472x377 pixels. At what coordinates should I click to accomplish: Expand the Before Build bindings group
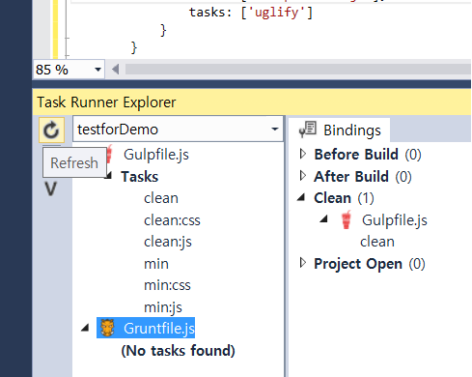302,154
